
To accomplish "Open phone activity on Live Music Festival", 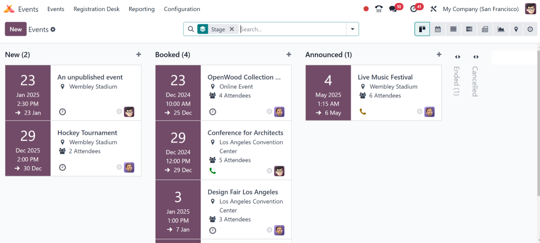I will pos(363,112).
